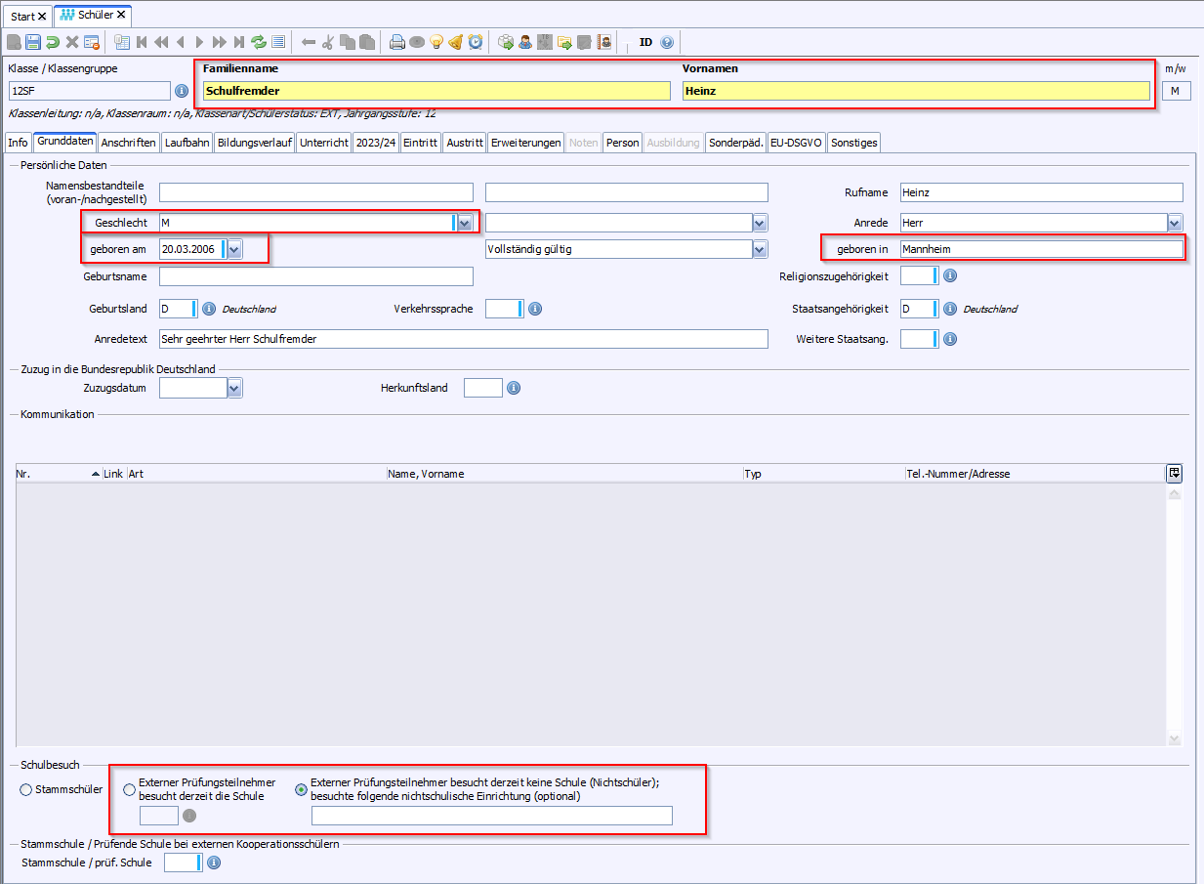
Task: Click into the Geburtsname input field
Action: click(315, 276)
